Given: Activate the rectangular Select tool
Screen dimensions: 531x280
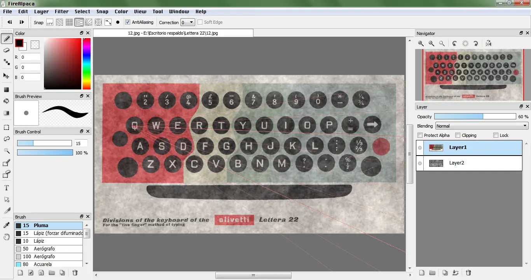Looking at the screenshot, I should (6, 127).
